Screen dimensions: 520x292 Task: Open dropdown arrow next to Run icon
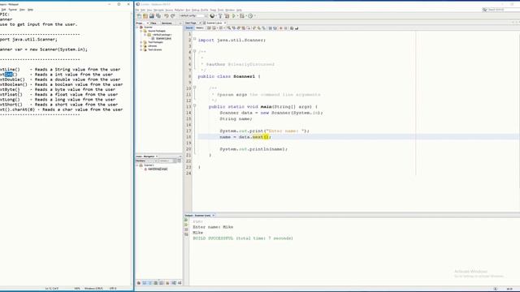[237, 16]
